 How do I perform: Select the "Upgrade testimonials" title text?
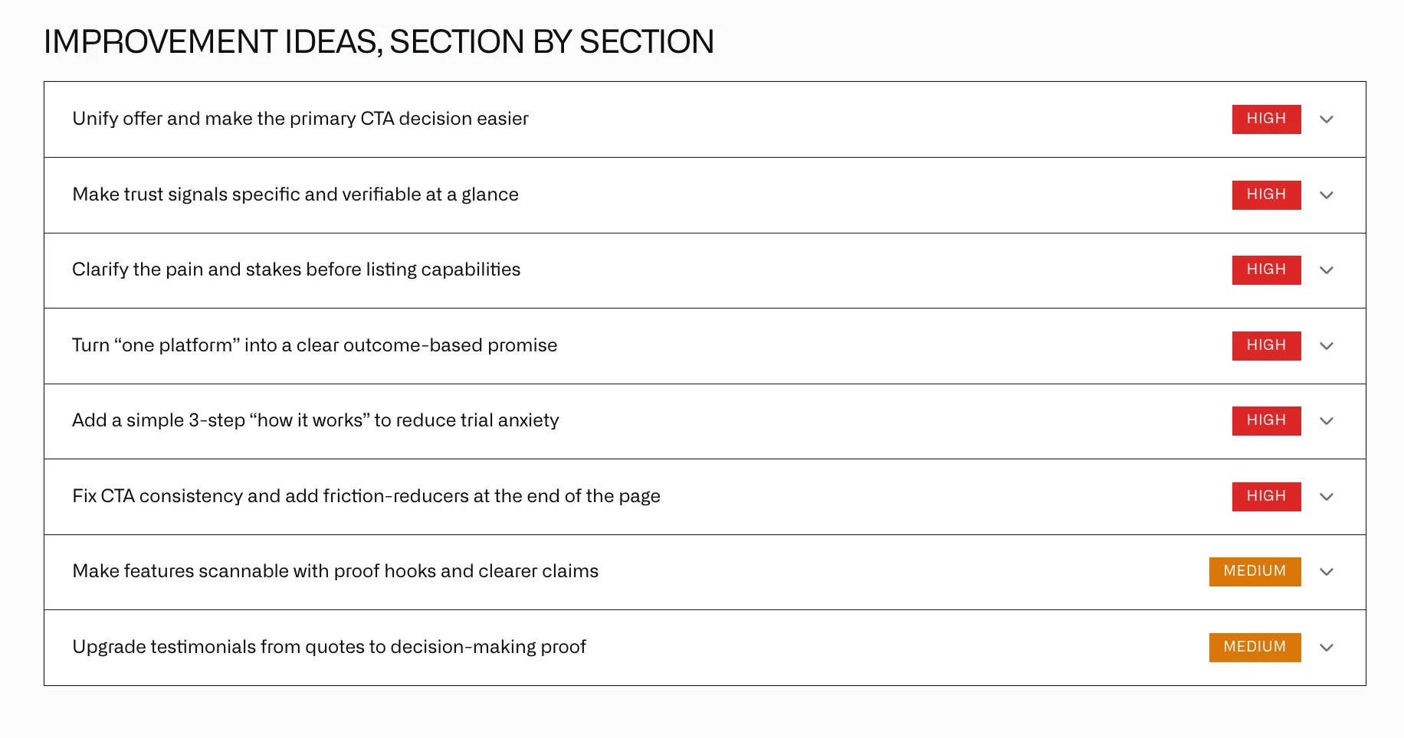(329, 647)
